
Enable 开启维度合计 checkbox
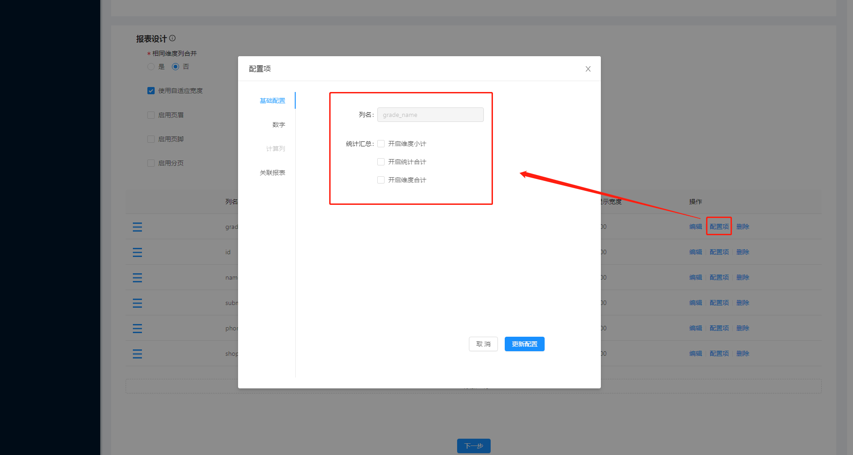(x=381, y=180)
